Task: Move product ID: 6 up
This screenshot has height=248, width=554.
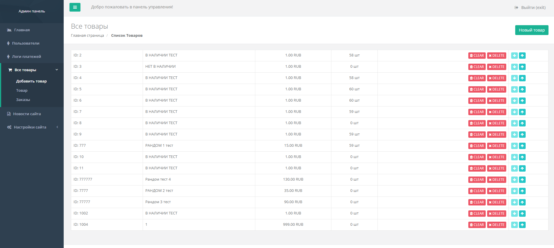Action: [522, 101]
